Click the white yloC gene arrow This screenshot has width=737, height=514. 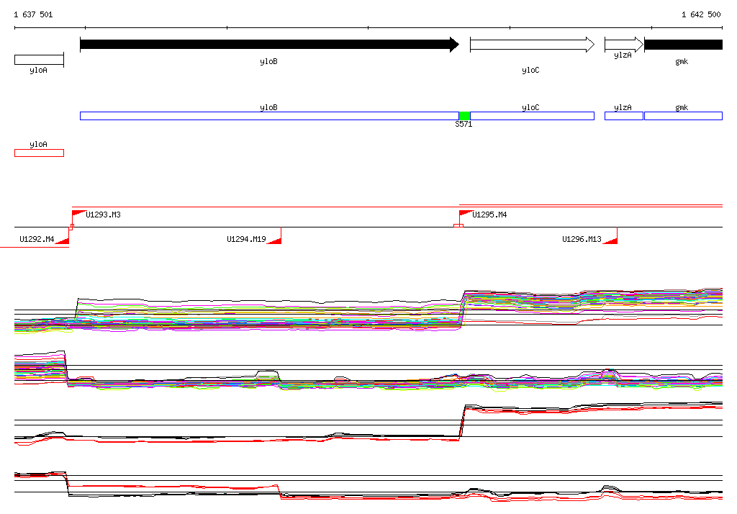532,45
